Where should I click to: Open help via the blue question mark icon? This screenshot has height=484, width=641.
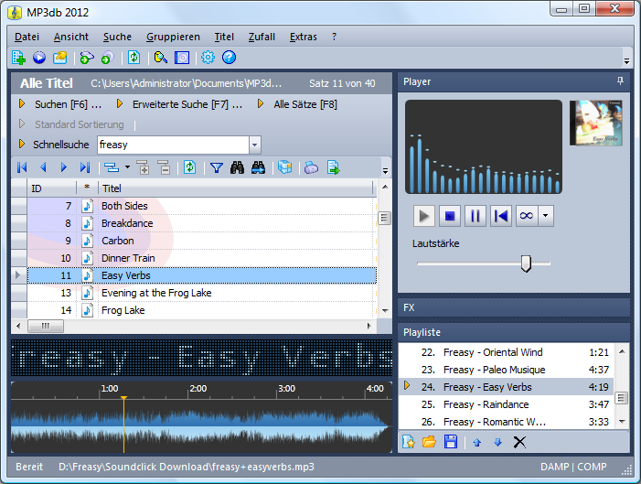coord(229,58)
